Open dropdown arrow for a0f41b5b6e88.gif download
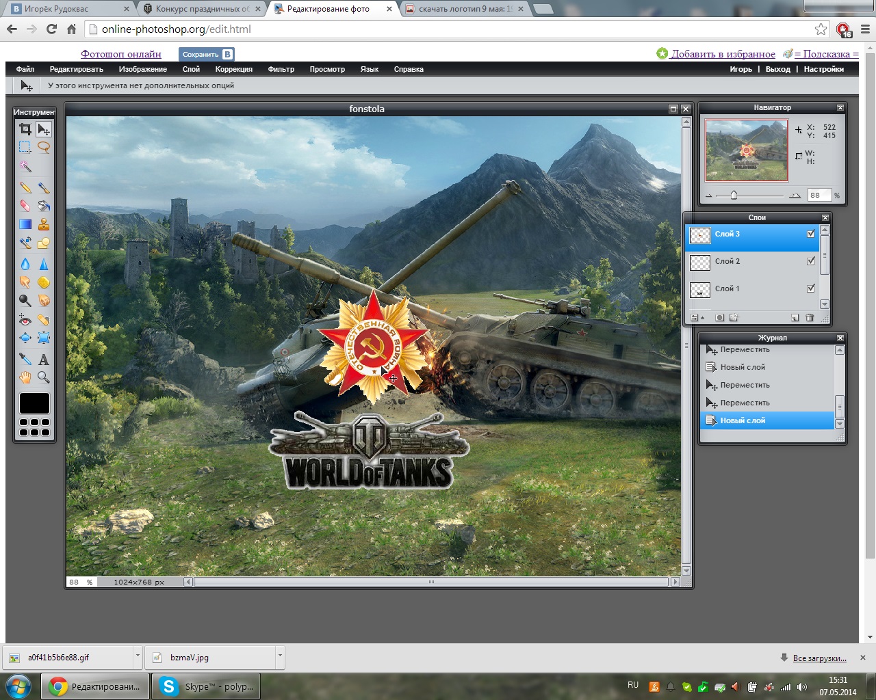This screenshot has height=700, width=876. click(138, 656)
